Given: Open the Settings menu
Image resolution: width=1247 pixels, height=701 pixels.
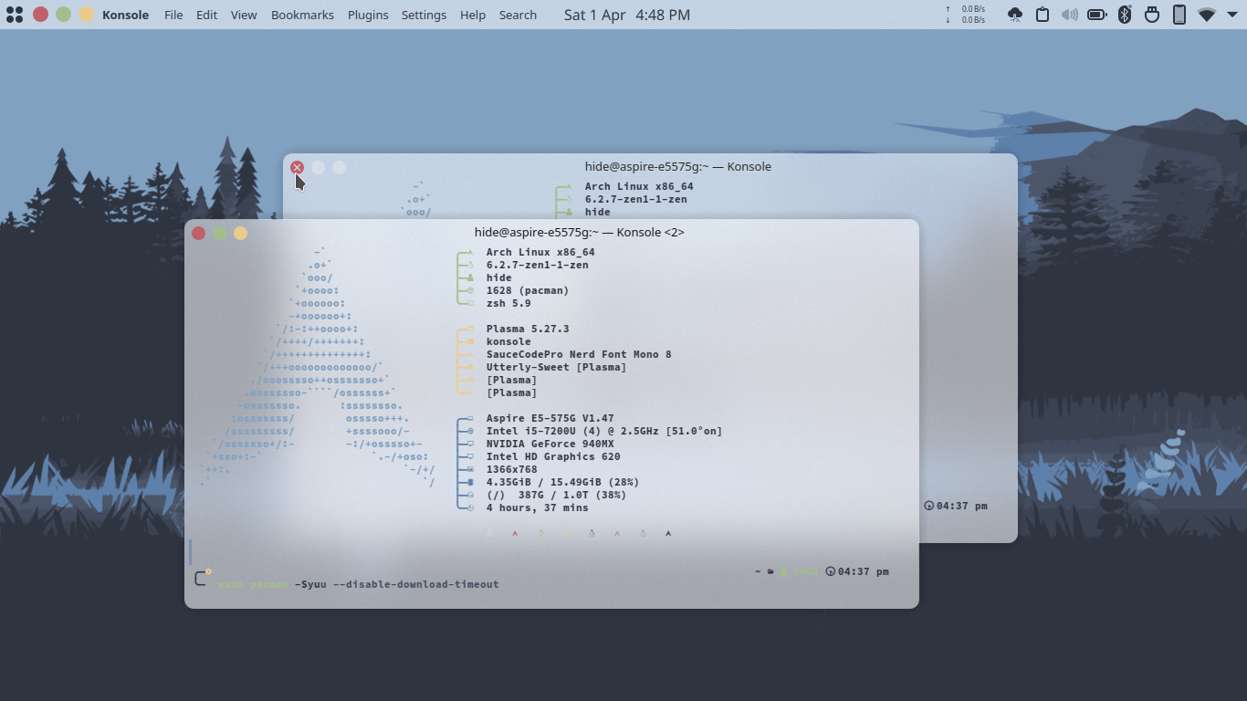Looking at the screenshot, I should pyautogui.click(x=424, y=15).
